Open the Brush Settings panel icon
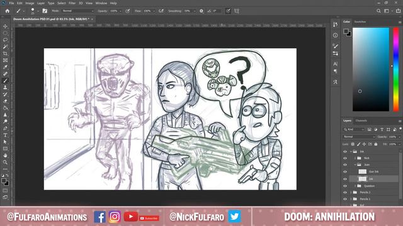 335,46
